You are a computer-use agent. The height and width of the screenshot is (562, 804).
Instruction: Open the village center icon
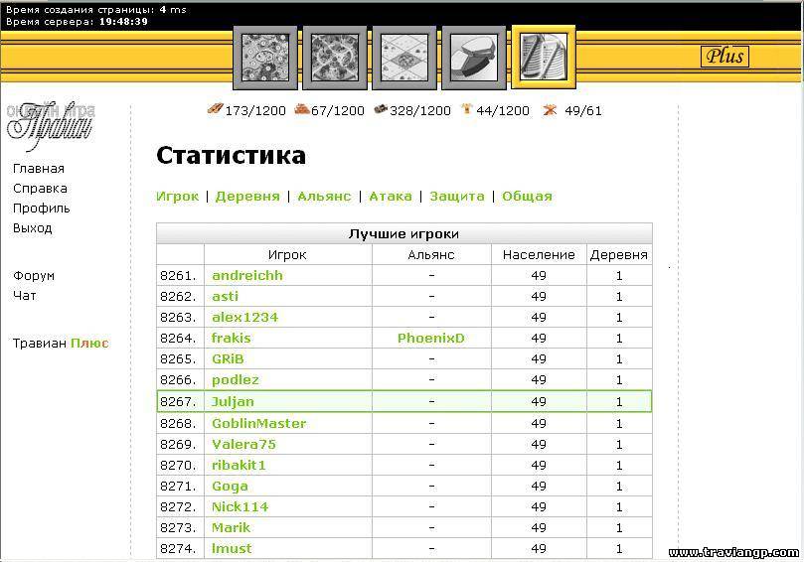point(335,58)
